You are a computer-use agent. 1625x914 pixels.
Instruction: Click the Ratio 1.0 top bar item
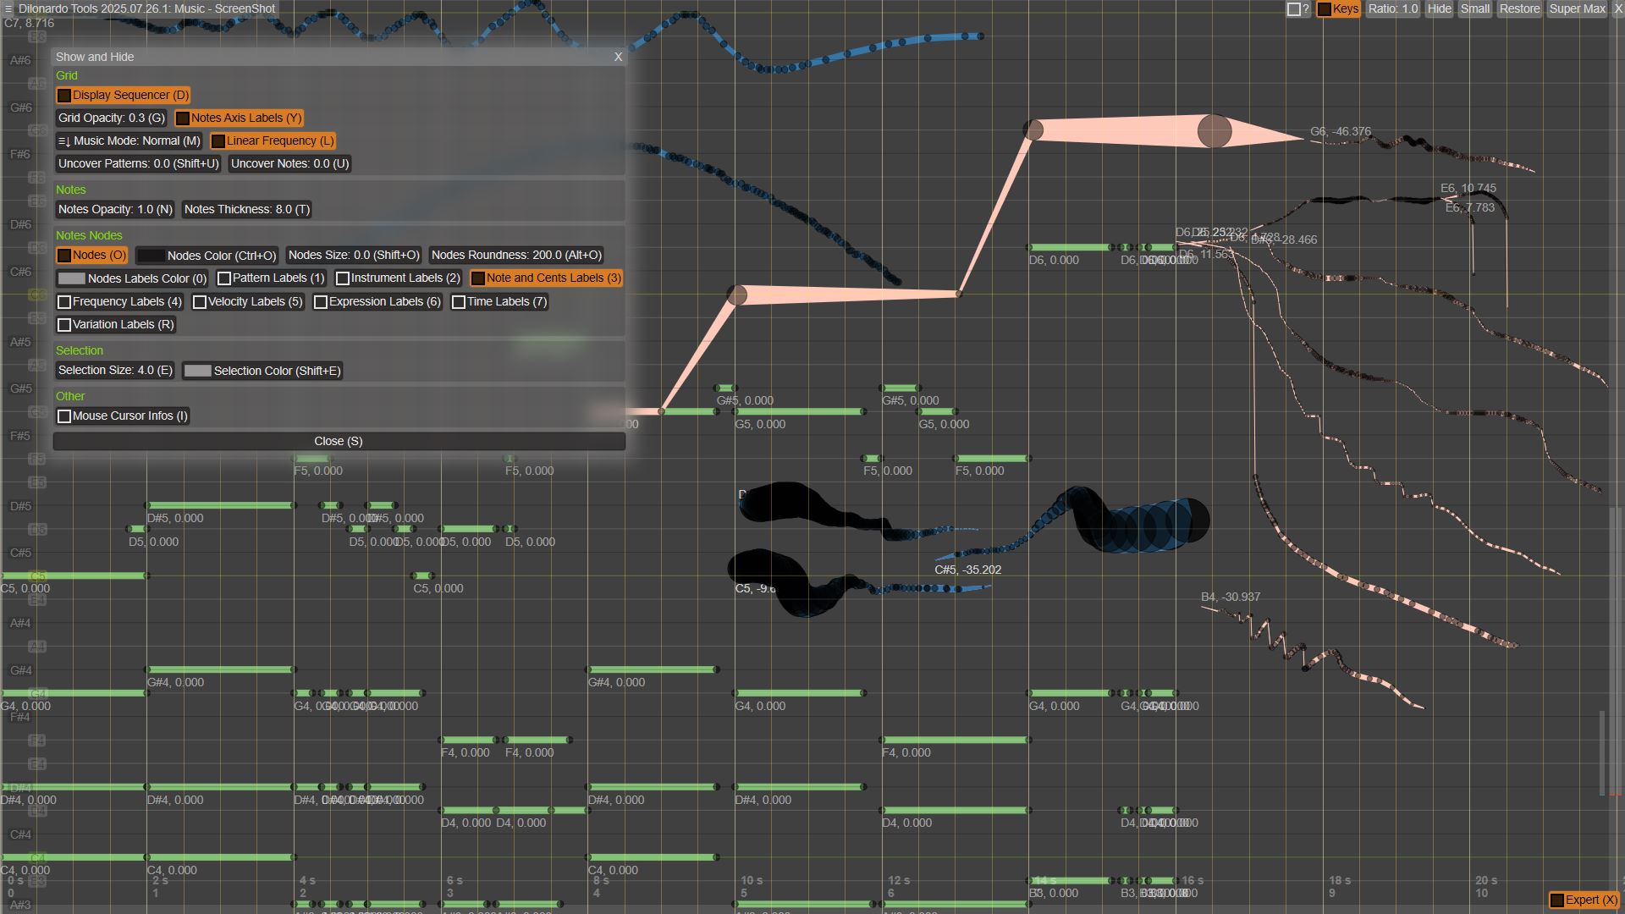[1392, 9]
